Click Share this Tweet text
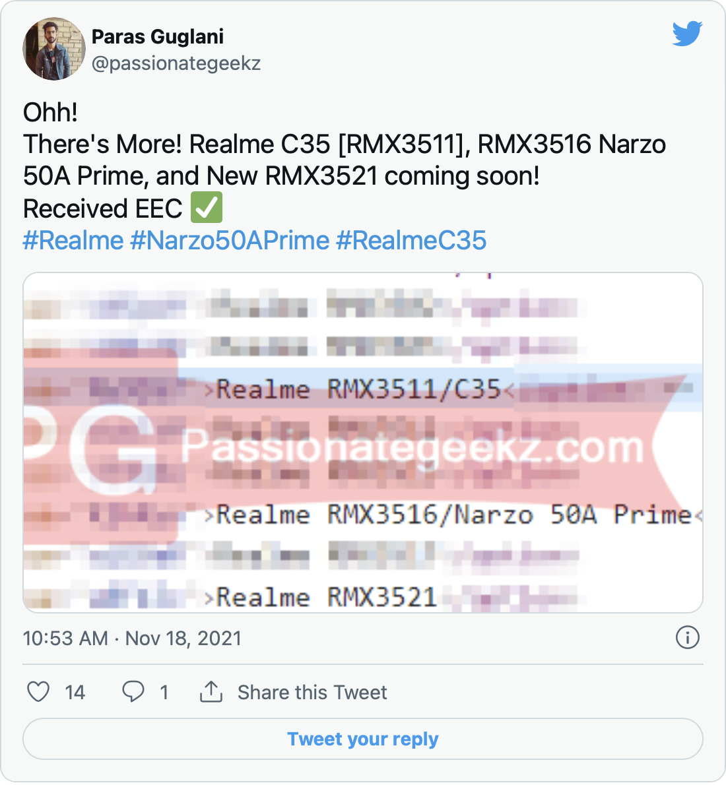This screenshot has height=785, width=726. coord(312,693)
